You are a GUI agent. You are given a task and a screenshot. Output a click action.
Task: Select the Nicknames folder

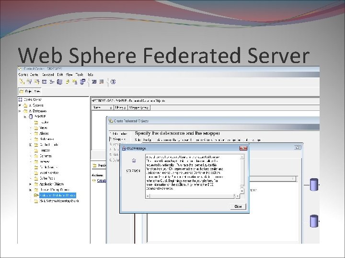(46, 139)
